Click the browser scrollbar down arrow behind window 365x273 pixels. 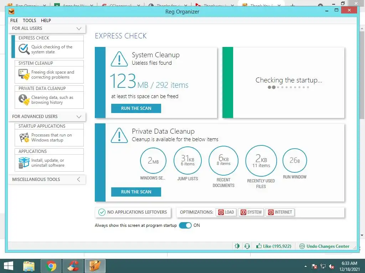click(x=362, y=235)
